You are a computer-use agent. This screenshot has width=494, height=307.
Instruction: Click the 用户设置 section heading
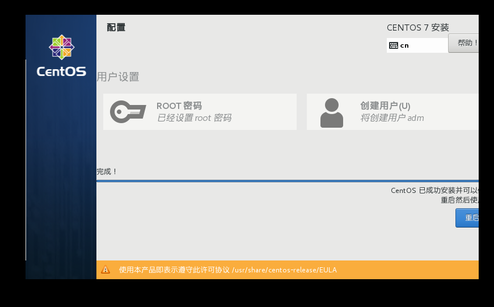[x=118, y=77]
